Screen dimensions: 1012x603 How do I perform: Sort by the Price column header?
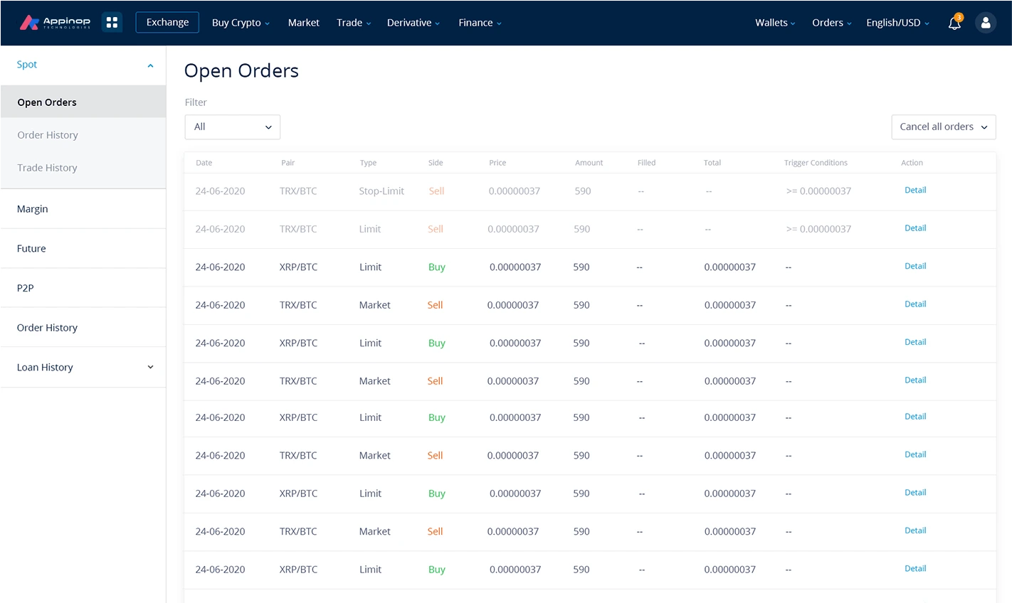click(497, 163)
